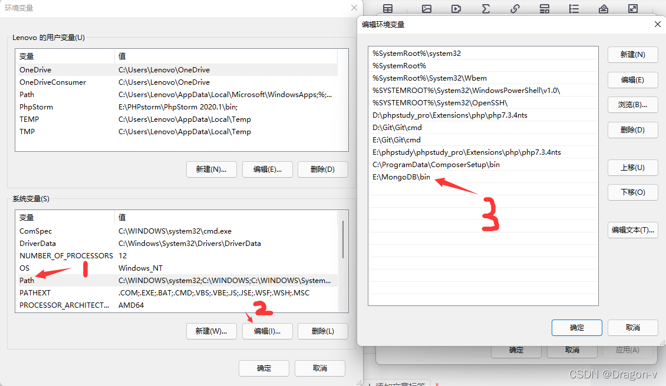666x386 pixels.
Task: Click 编辑(I)... under system variables
Action: 267,331
